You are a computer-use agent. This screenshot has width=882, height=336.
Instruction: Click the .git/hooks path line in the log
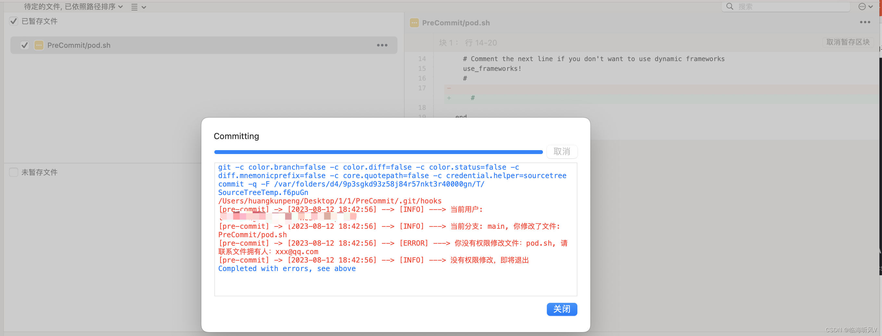point(330,201)
